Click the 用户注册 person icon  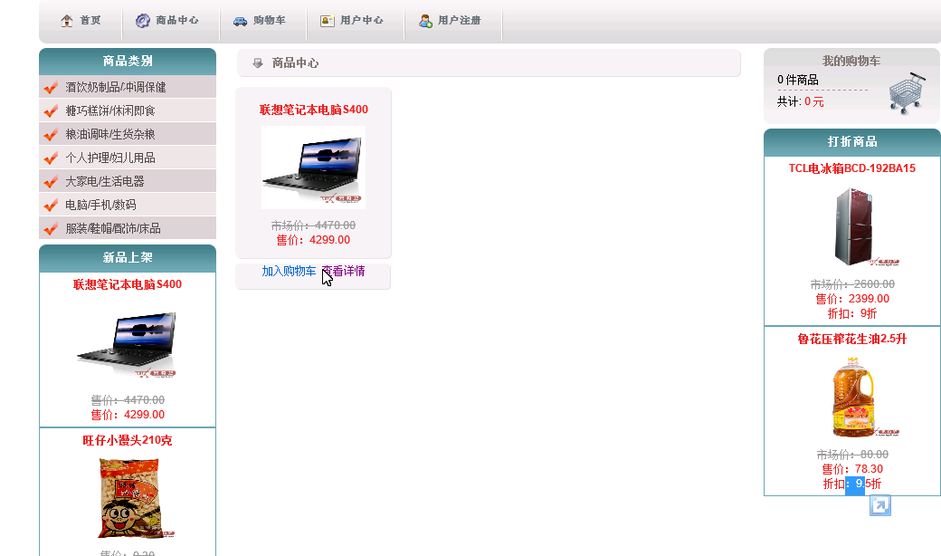click(425, 21)
